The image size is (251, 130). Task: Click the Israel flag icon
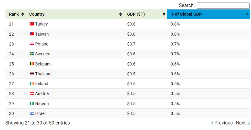(x=32, y=114)
